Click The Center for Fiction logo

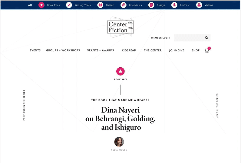(120, 27)
